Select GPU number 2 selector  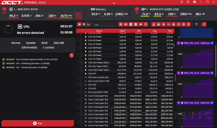click(x=136, y=12)
